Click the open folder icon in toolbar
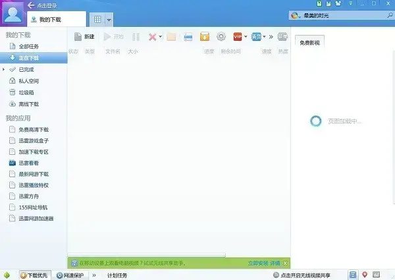This screenshot has height=280, width=395. coord(171,37)
